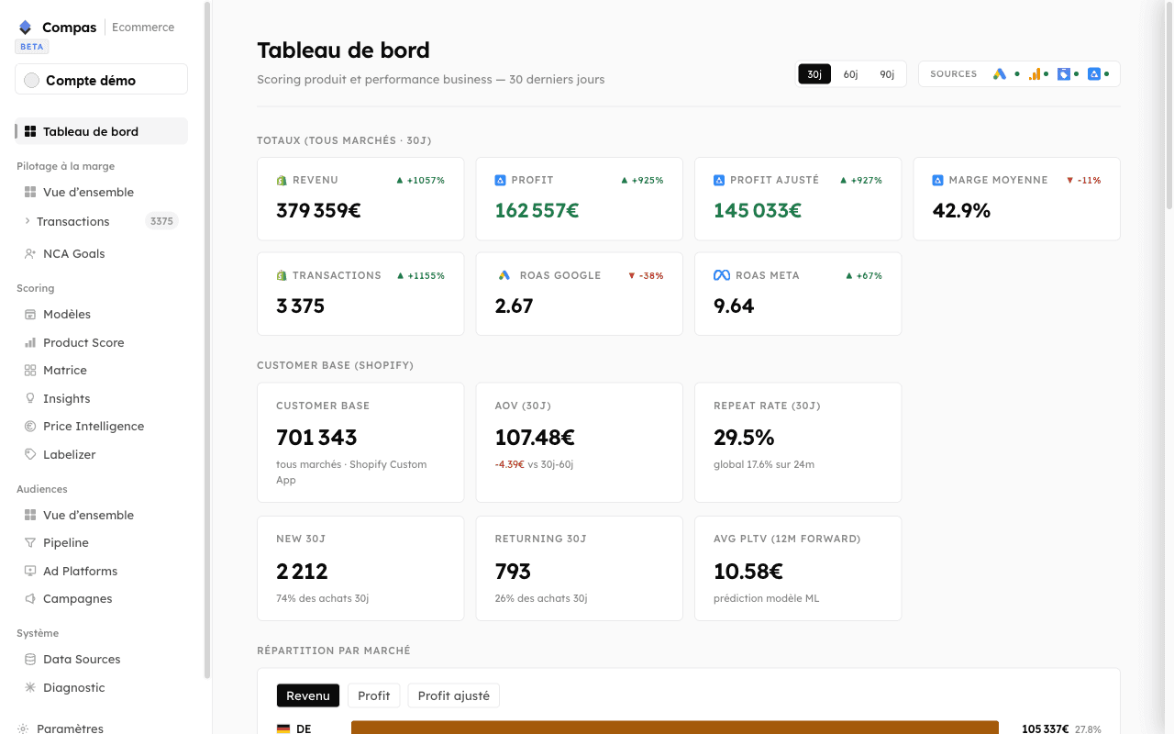
Task: Click the Google Drive source icon at right
Action: tap(1093, 74)
